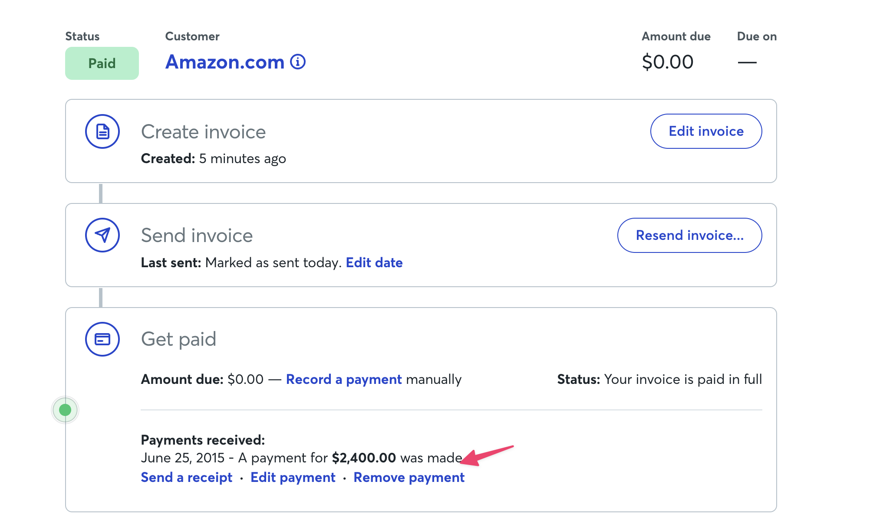This screenshot has width=870, height=524.
Task: Click the Remove payment link
Action: [x=409, y=477]
